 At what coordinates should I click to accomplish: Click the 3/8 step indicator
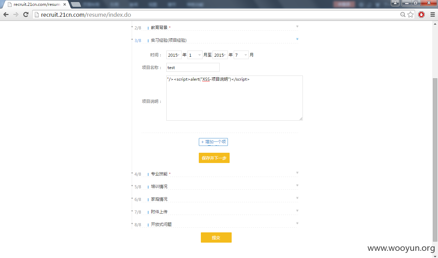pyautogui.click(x=138, y=41)
